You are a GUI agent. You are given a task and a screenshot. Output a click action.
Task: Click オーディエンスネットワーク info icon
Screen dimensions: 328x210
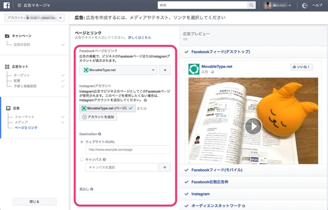(x=244, y=206)
